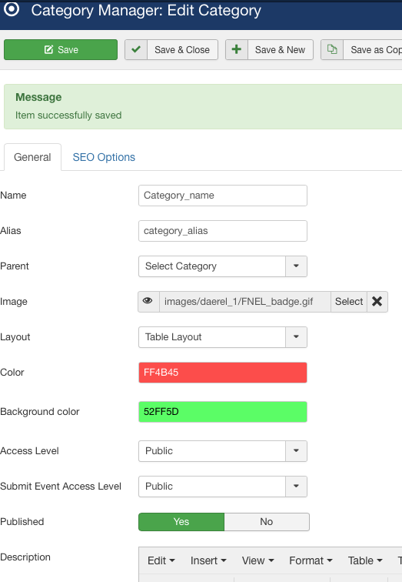Open the editor Format menu

pyautogui.click(x=311, y=560)
